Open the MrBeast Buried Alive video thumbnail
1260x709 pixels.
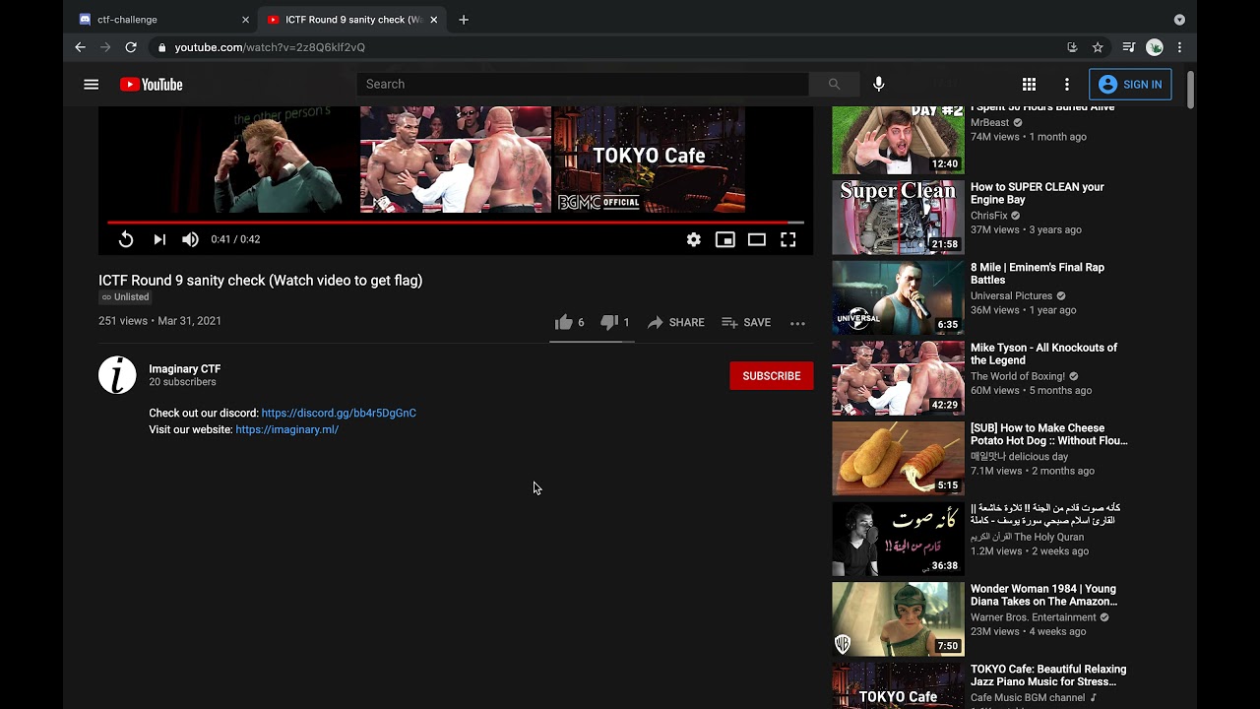(898, 140)
